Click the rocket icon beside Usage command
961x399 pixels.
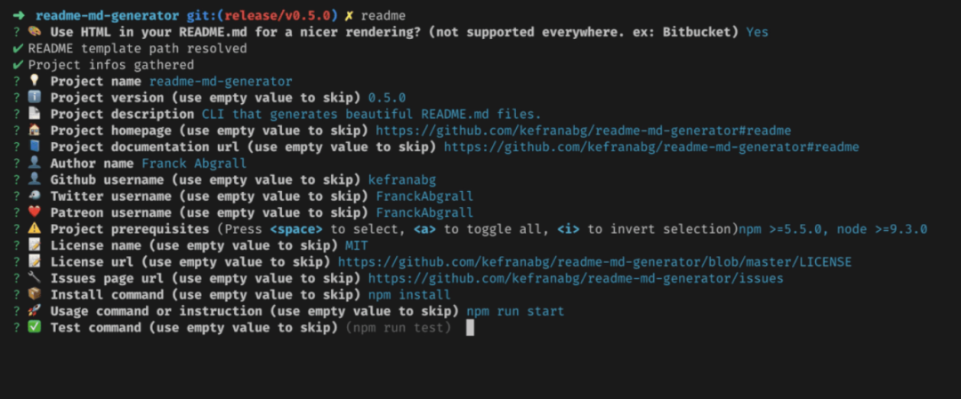coord(35,311)
